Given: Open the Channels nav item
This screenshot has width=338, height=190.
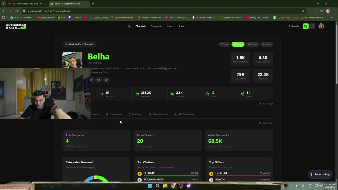Looking at the screenshot, I should [140, 26].
